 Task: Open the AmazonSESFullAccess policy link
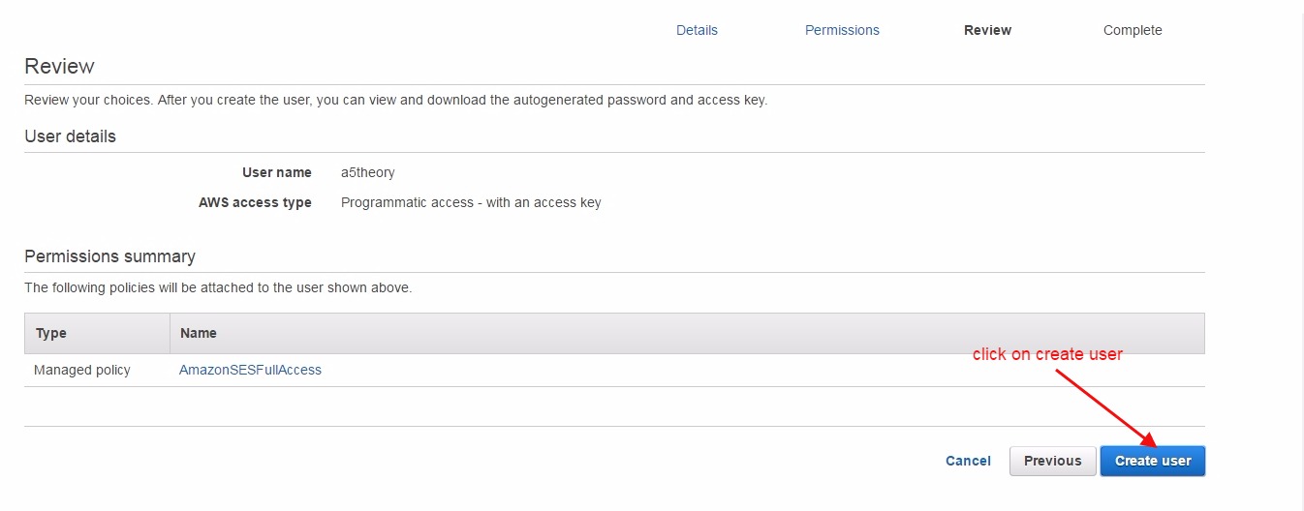pos(250,370)
